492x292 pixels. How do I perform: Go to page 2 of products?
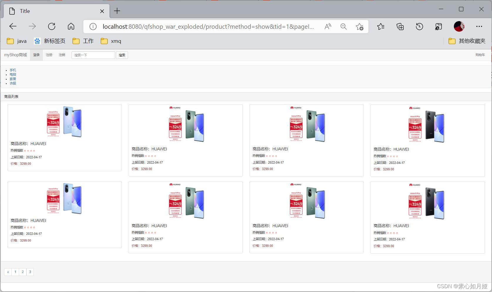[x=23, y=272]
